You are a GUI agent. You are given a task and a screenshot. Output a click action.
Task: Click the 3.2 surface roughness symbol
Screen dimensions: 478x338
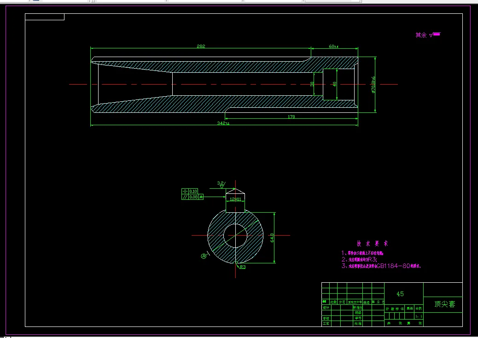tap(222, 184)
